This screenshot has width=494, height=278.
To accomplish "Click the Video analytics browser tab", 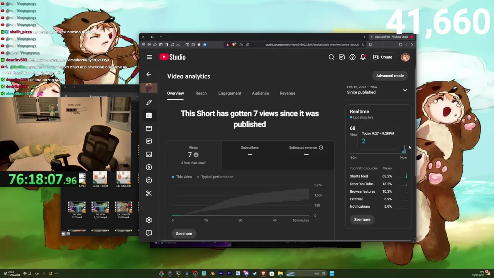I will coord(391,37).
